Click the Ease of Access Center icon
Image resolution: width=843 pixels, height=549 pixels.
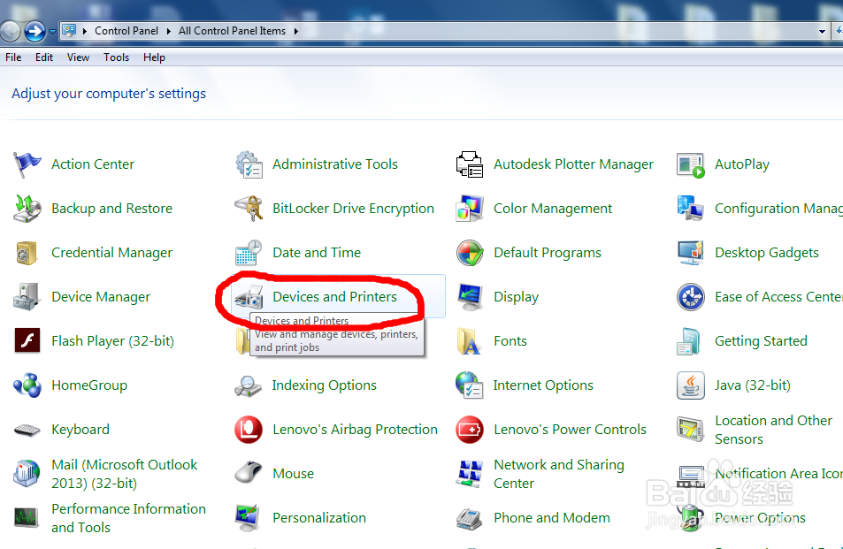point(691,297)
